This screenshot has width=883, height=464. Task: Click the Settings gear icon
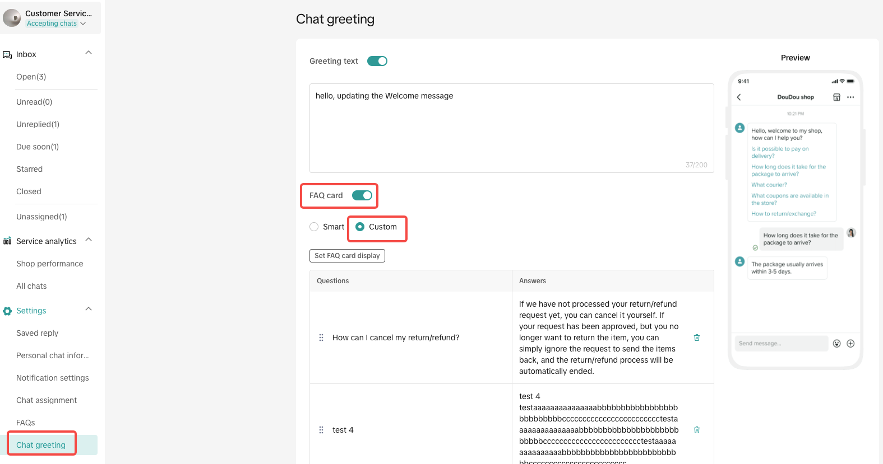[x=7, y=311]
